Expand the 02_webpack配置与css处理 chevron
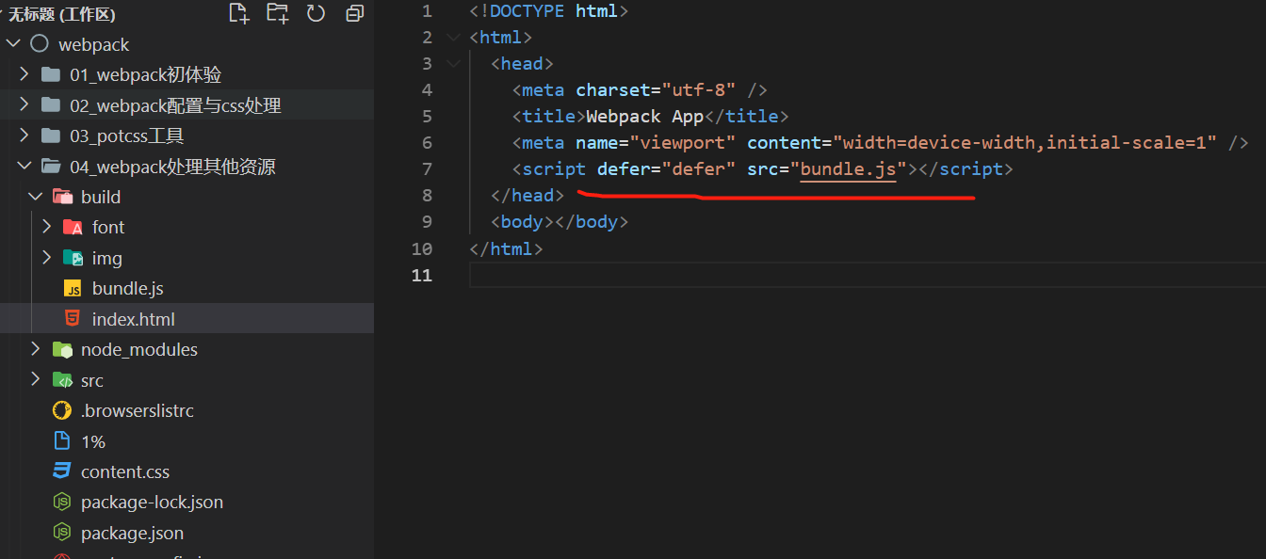Screen dimensions: 1266x559 tap(24, 105)
